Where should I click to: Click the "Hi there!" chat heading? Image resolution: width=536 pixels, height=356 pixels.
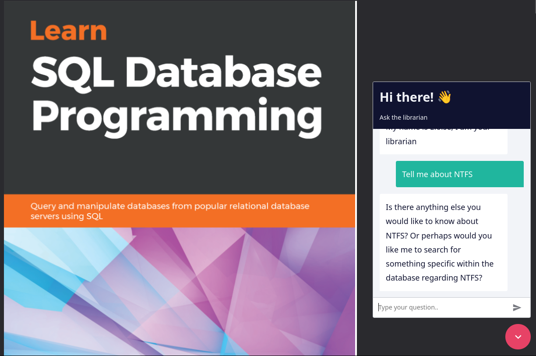(x=406, y=97)
